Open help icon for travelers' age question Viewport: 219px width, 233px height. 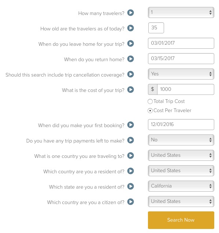131,28
